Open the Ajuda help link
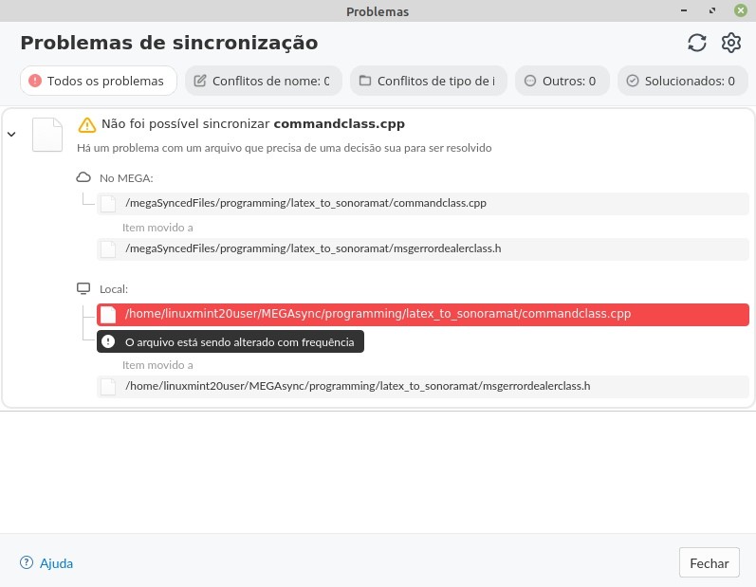Viewport: 756px width, 587px height. (56, 563)
